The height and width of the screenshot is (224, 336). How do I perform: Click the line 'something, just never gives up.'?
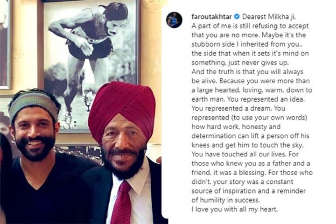tap(240, 63)
